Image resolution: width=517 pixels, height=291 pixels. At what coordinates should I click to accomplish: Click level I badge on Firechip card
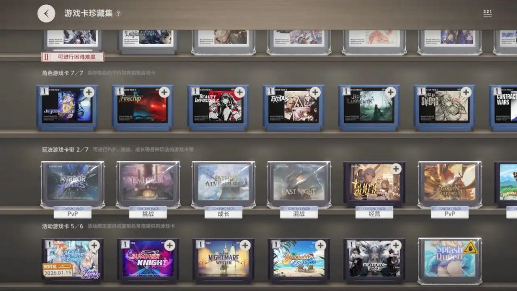pyautogui.click(x=120, y=91)
